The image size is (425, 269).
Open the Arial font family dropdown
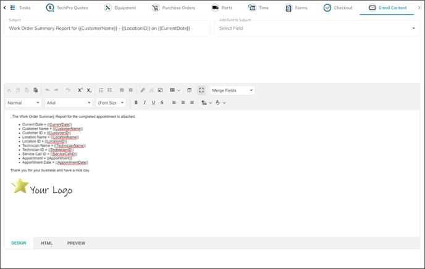pos(69,103)
